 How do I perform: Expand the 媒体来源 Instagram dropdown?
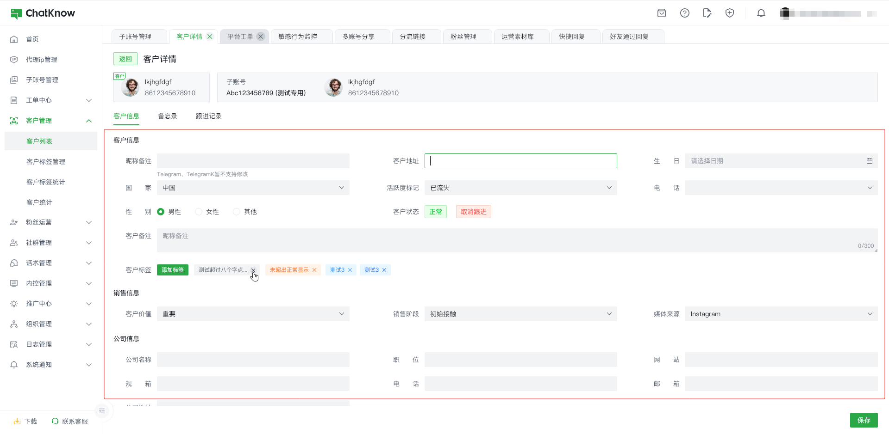[x=781, y=314]
